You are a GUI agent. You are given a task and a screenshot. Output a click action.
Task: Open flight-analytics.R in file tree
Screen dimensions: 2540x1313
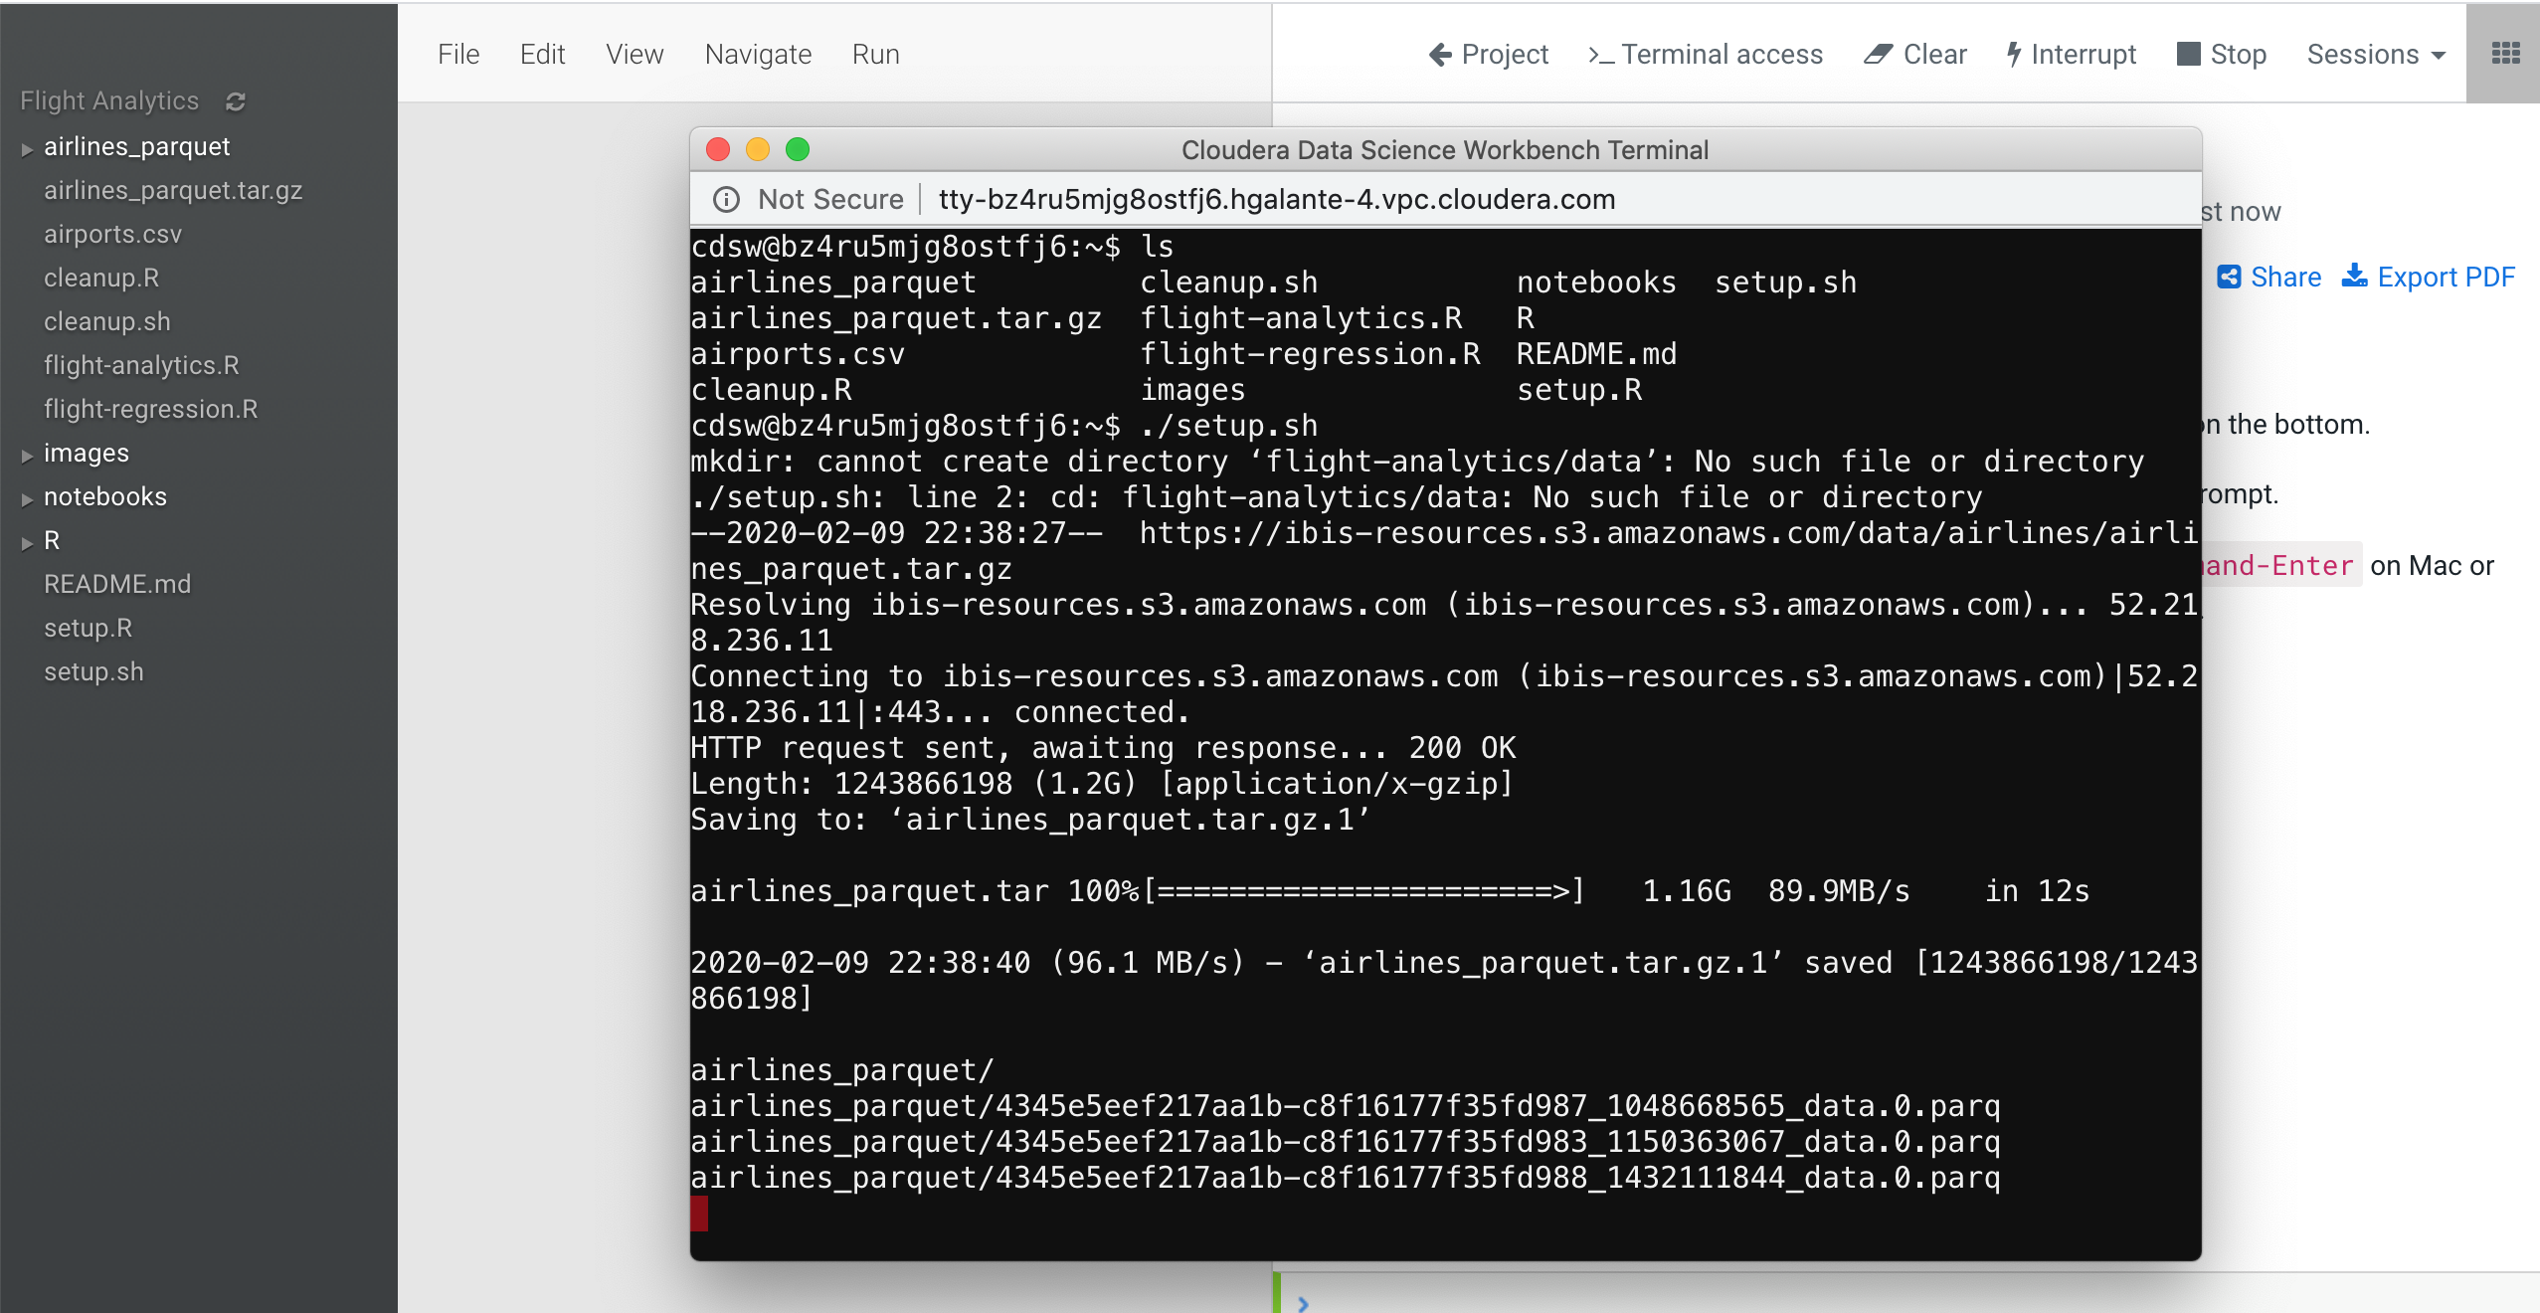tap(141, 365)
